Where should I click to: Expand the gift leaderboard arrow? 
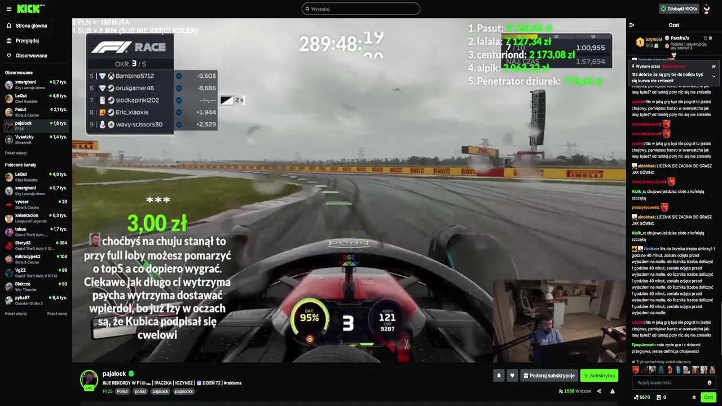point(673,55)
